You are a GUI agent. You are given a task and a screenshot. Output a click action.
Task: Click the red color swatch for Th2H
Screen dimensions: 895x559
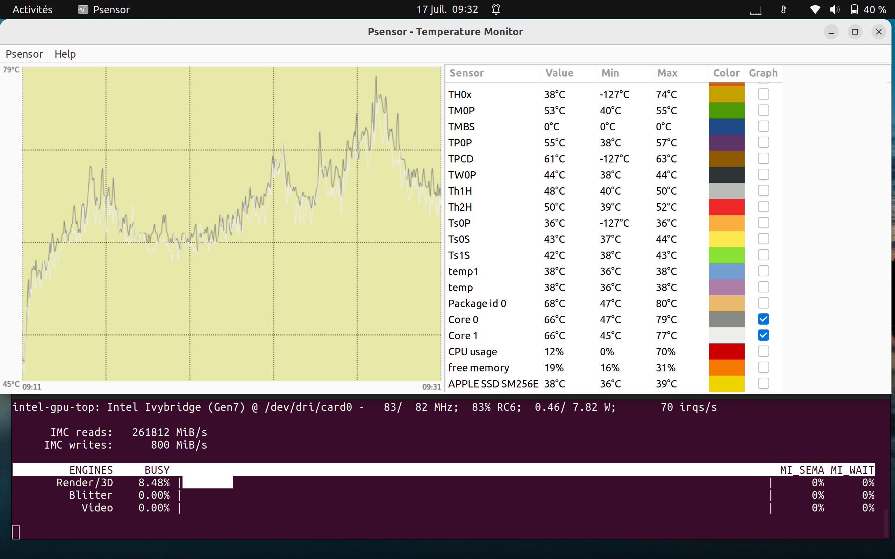click(x=726, y=207)
